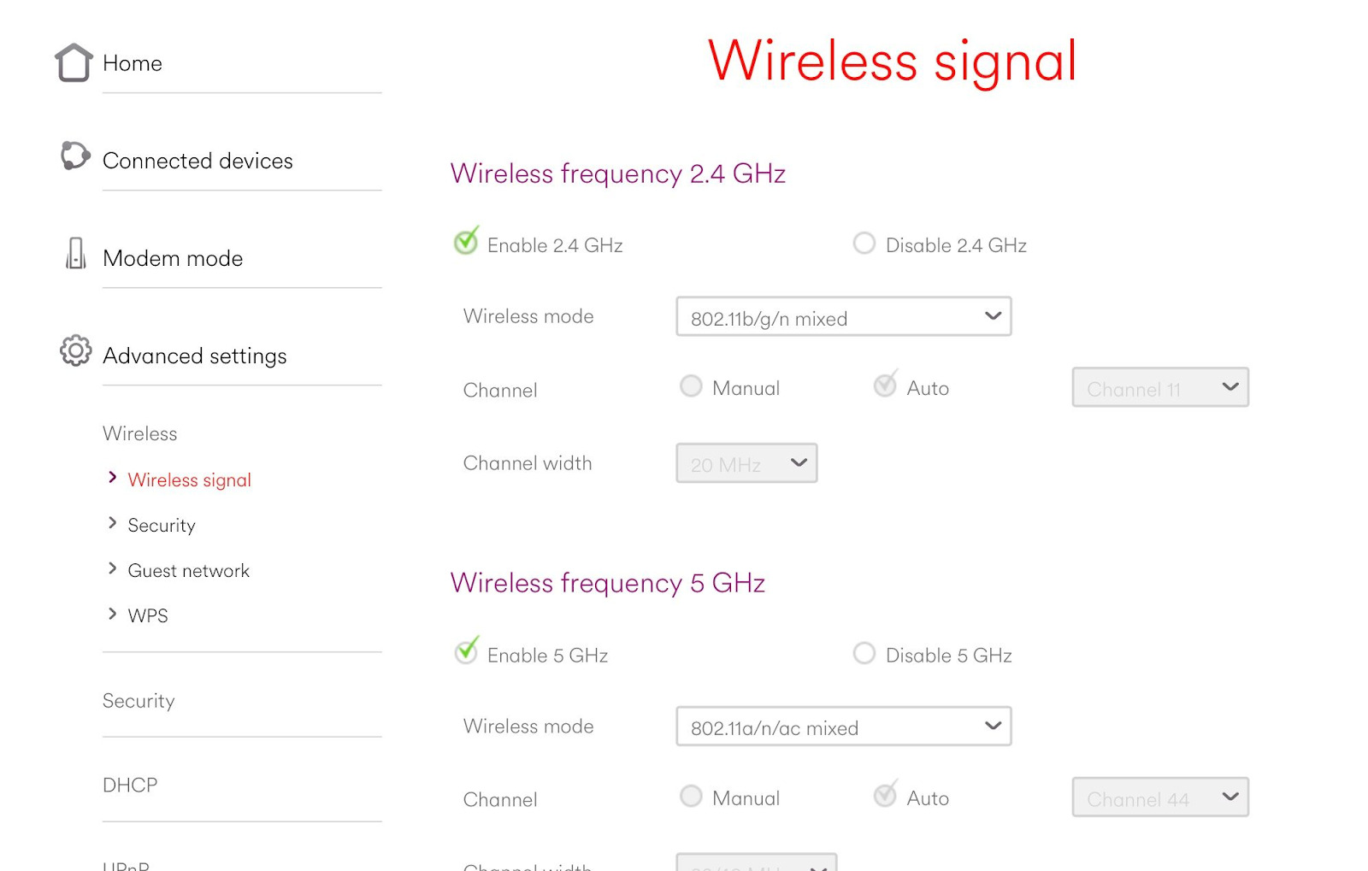The width and height of the screenshot is (1368, 871).
Task: Select Disable 5 GHz radio button
Action: (x=864, y=654)
